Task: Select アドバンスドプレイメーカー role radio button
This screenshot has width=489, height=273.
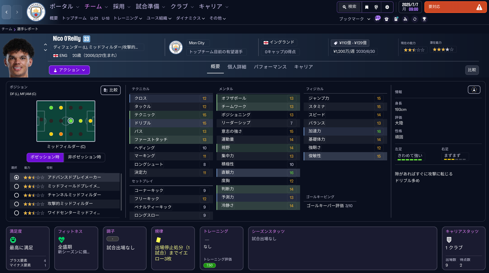Action: pyautogui.click(x=17, y=177)
